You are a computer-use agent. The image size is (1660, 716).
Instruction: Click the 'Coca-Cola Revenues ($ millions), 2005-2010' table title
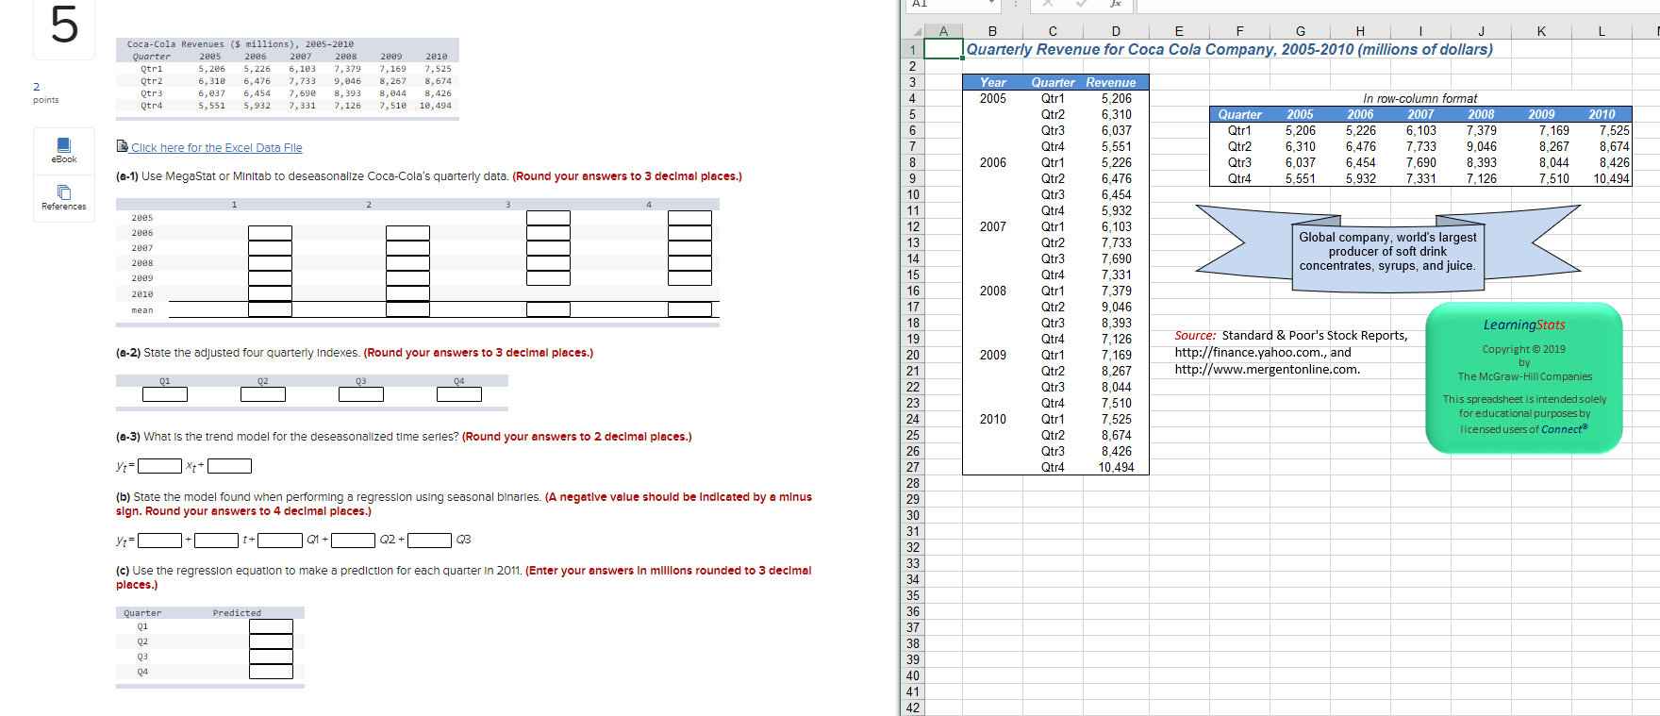point(241,44)
